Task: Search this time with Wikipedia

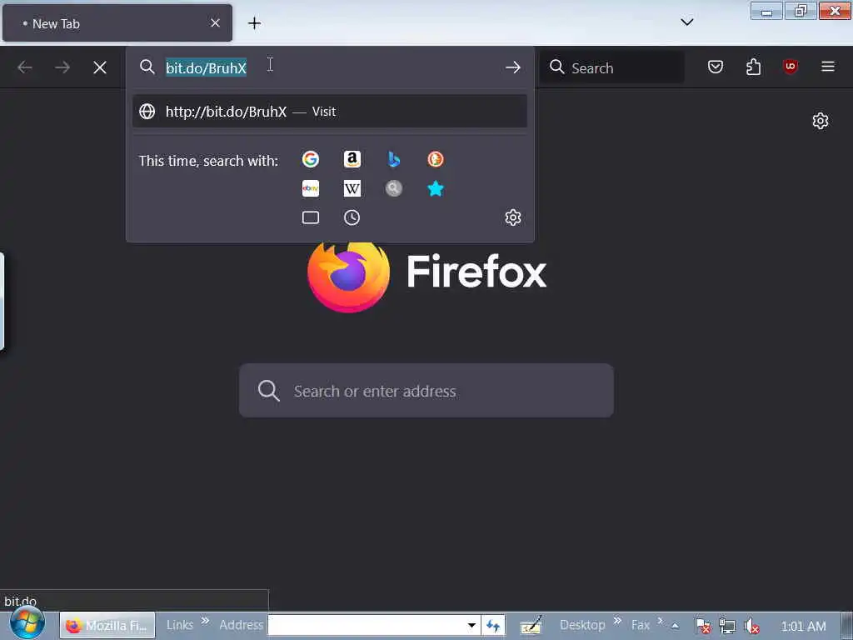Action: pos(352,189)
